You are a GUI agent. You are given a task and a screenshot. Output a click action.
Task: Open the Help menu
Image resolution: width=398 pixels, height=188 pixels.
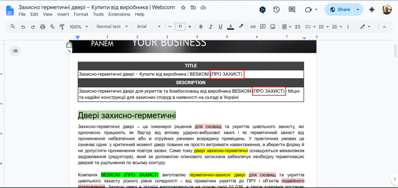tap(139, 15)
